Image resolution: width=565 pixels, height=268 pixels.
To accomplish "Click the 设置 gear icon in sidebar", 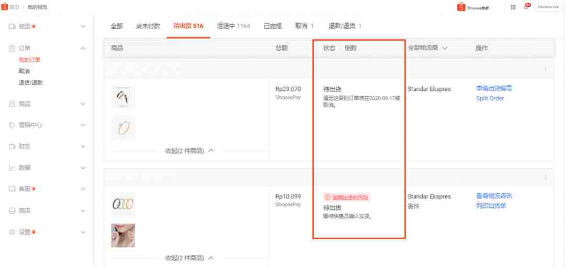I will tap(12, 232).
